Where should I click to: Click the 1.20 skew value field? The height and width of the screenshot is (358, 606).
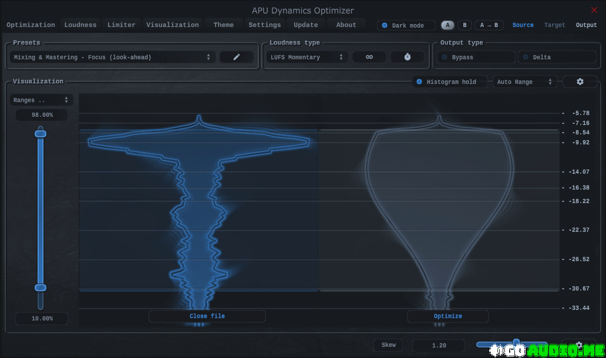coord(439,345)
